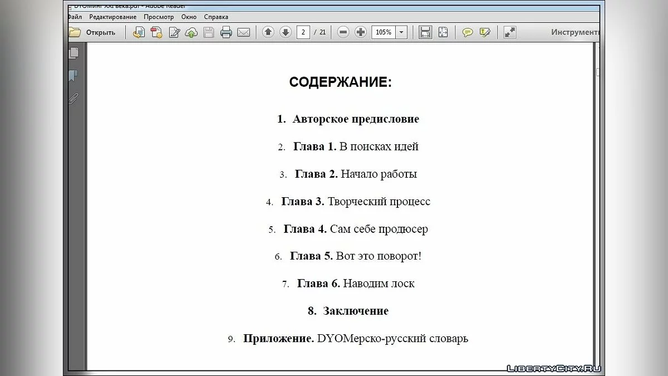Go to previous page with up arrow
Screen dimensions: 668x376
[x=268, y=32]
